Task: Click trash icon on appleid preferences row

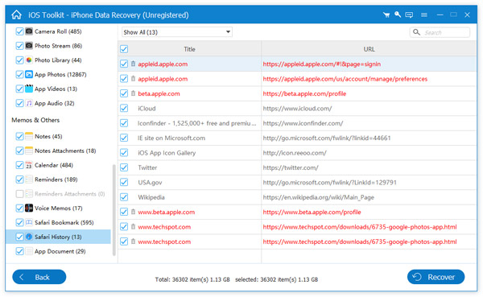Action: [x=133, y=79]
